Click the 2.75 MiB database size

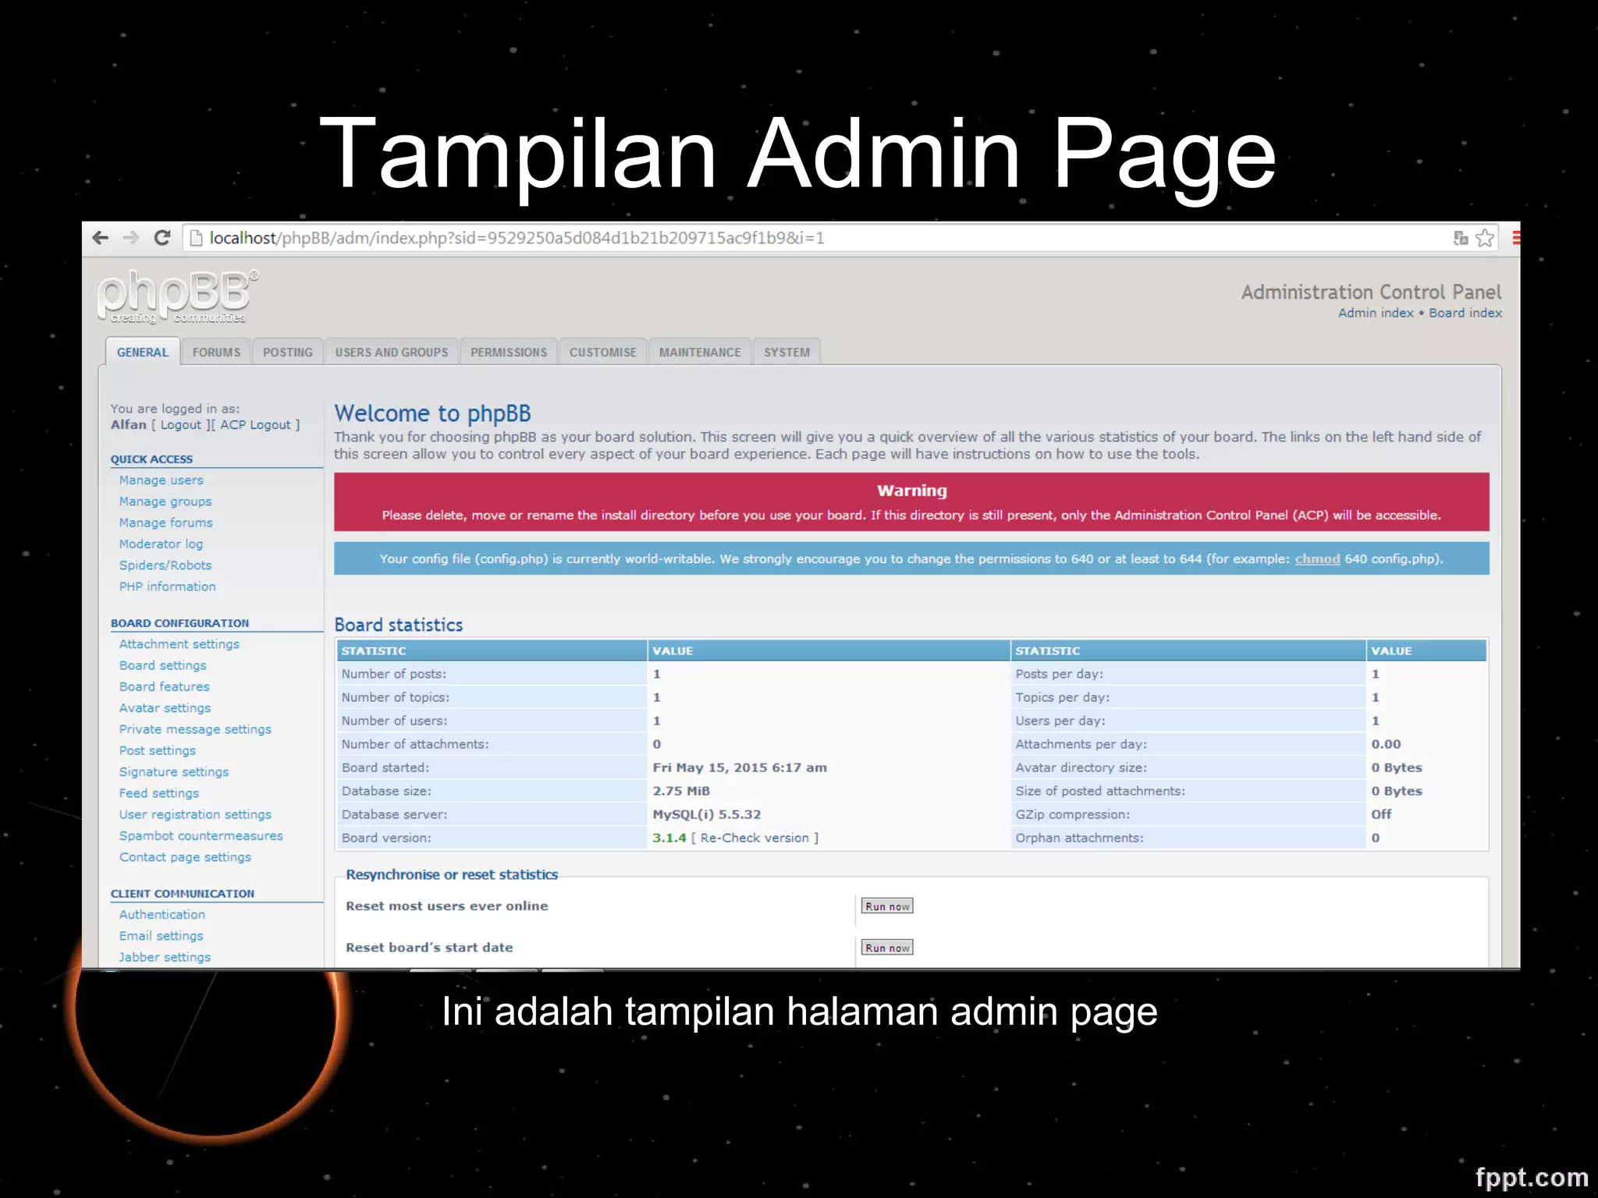[680, 791]
